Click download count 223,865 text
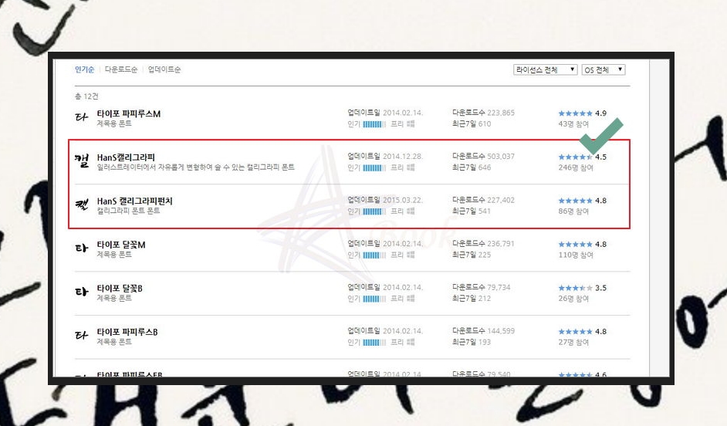The image size is (727, 426). pos(501,113)
